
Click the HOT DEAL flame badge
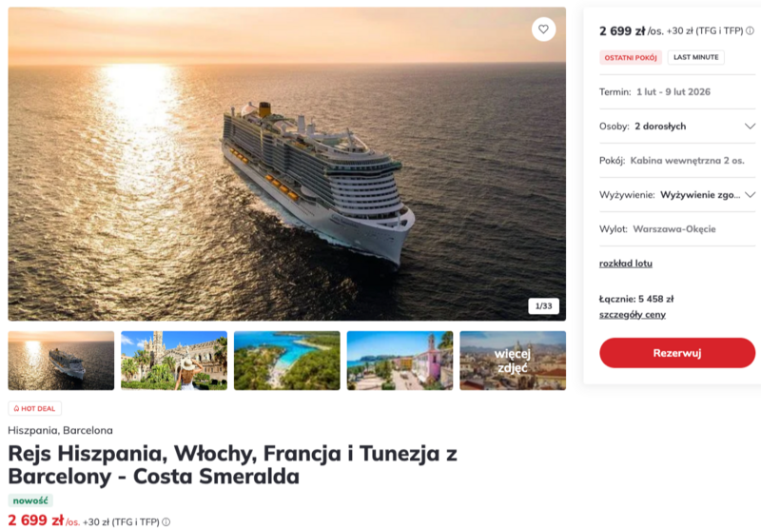click(x=35, y=408)
